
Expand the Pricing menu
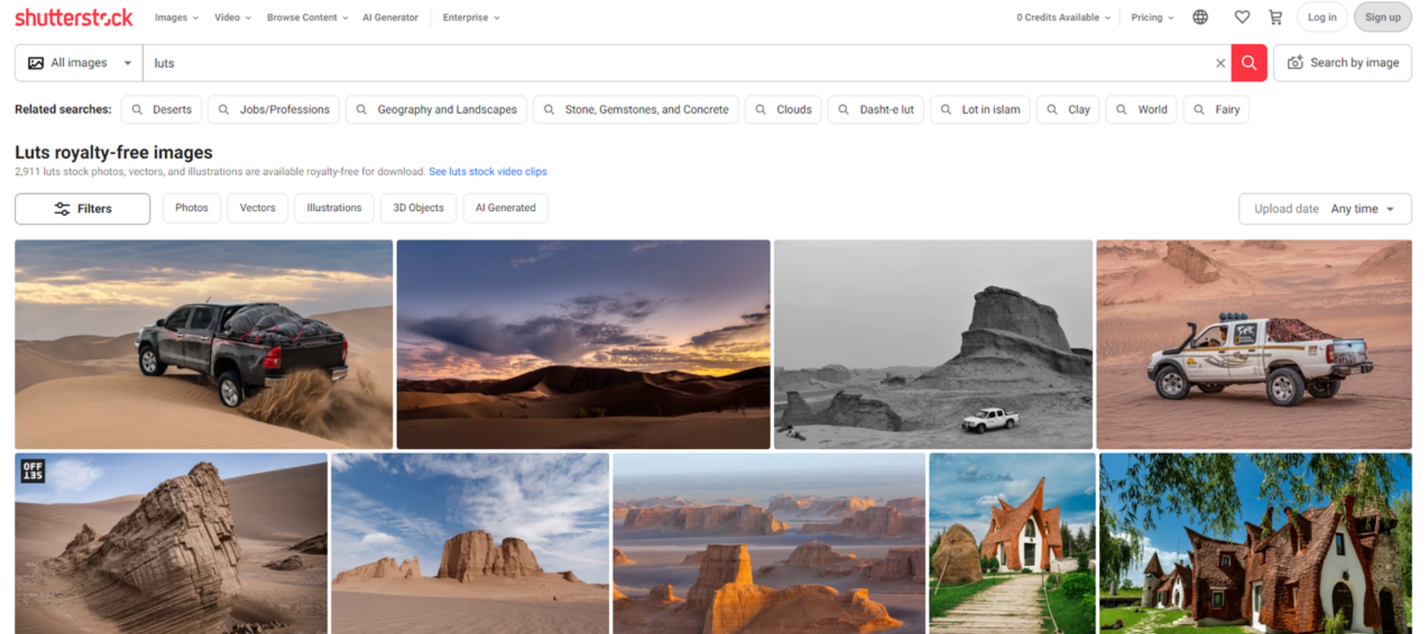[1151, 17]
